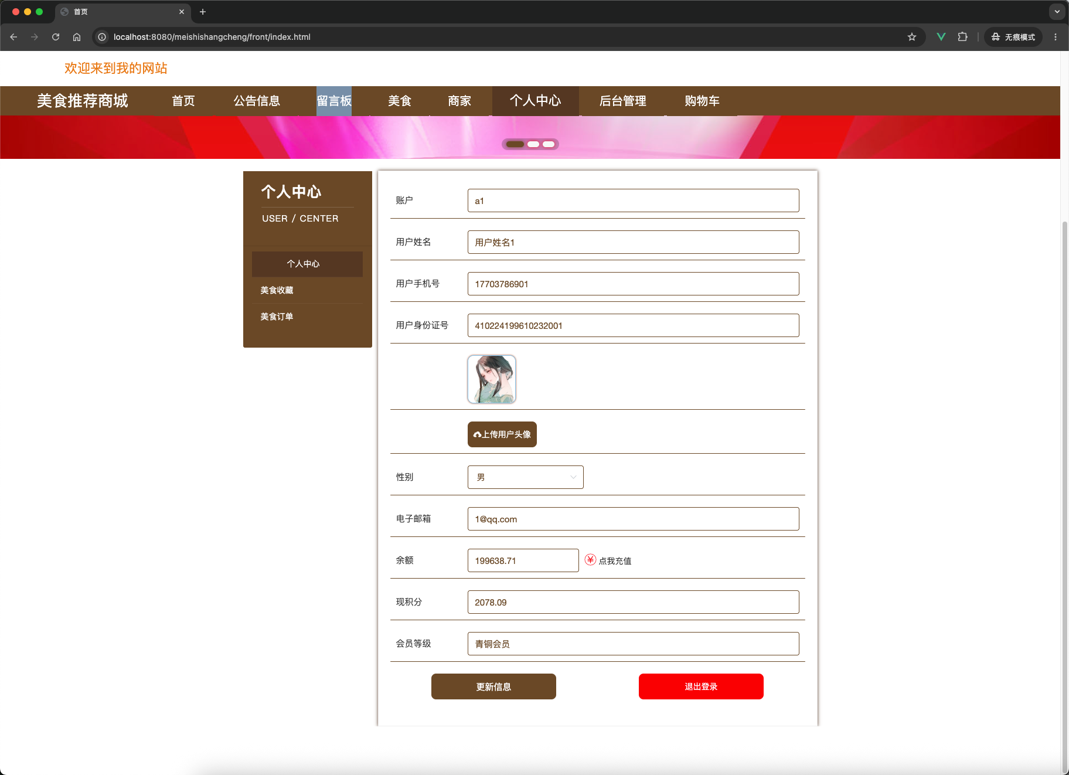Open 购物车 in the navigation bar

coord(702,101)
